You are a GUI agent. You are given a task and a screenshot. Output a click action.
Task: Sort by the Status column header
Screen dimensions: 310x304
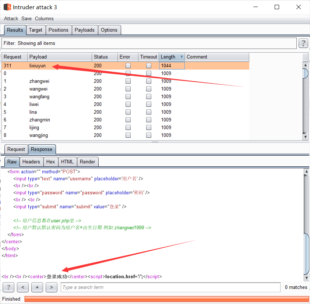point(105,57)
